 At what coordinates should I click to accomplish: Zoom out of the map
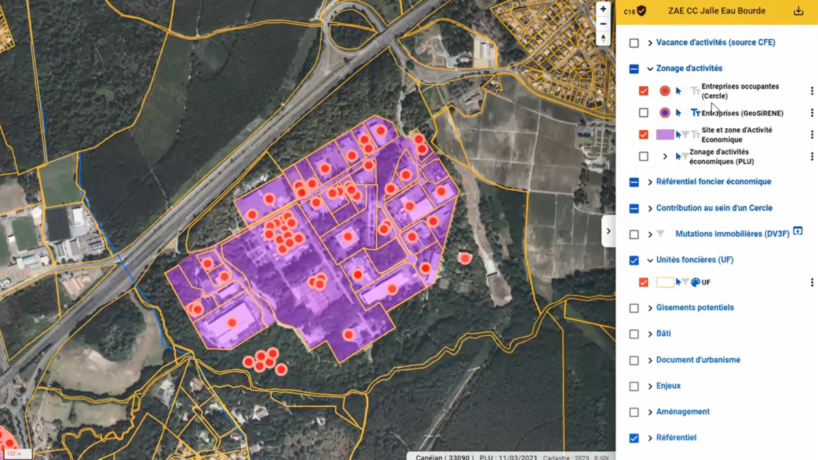coord(603,24)
